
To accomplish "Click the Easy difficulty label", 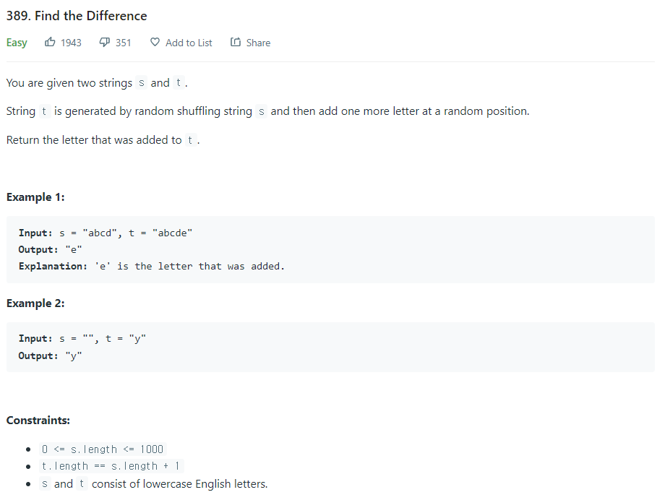I will 17,43.
